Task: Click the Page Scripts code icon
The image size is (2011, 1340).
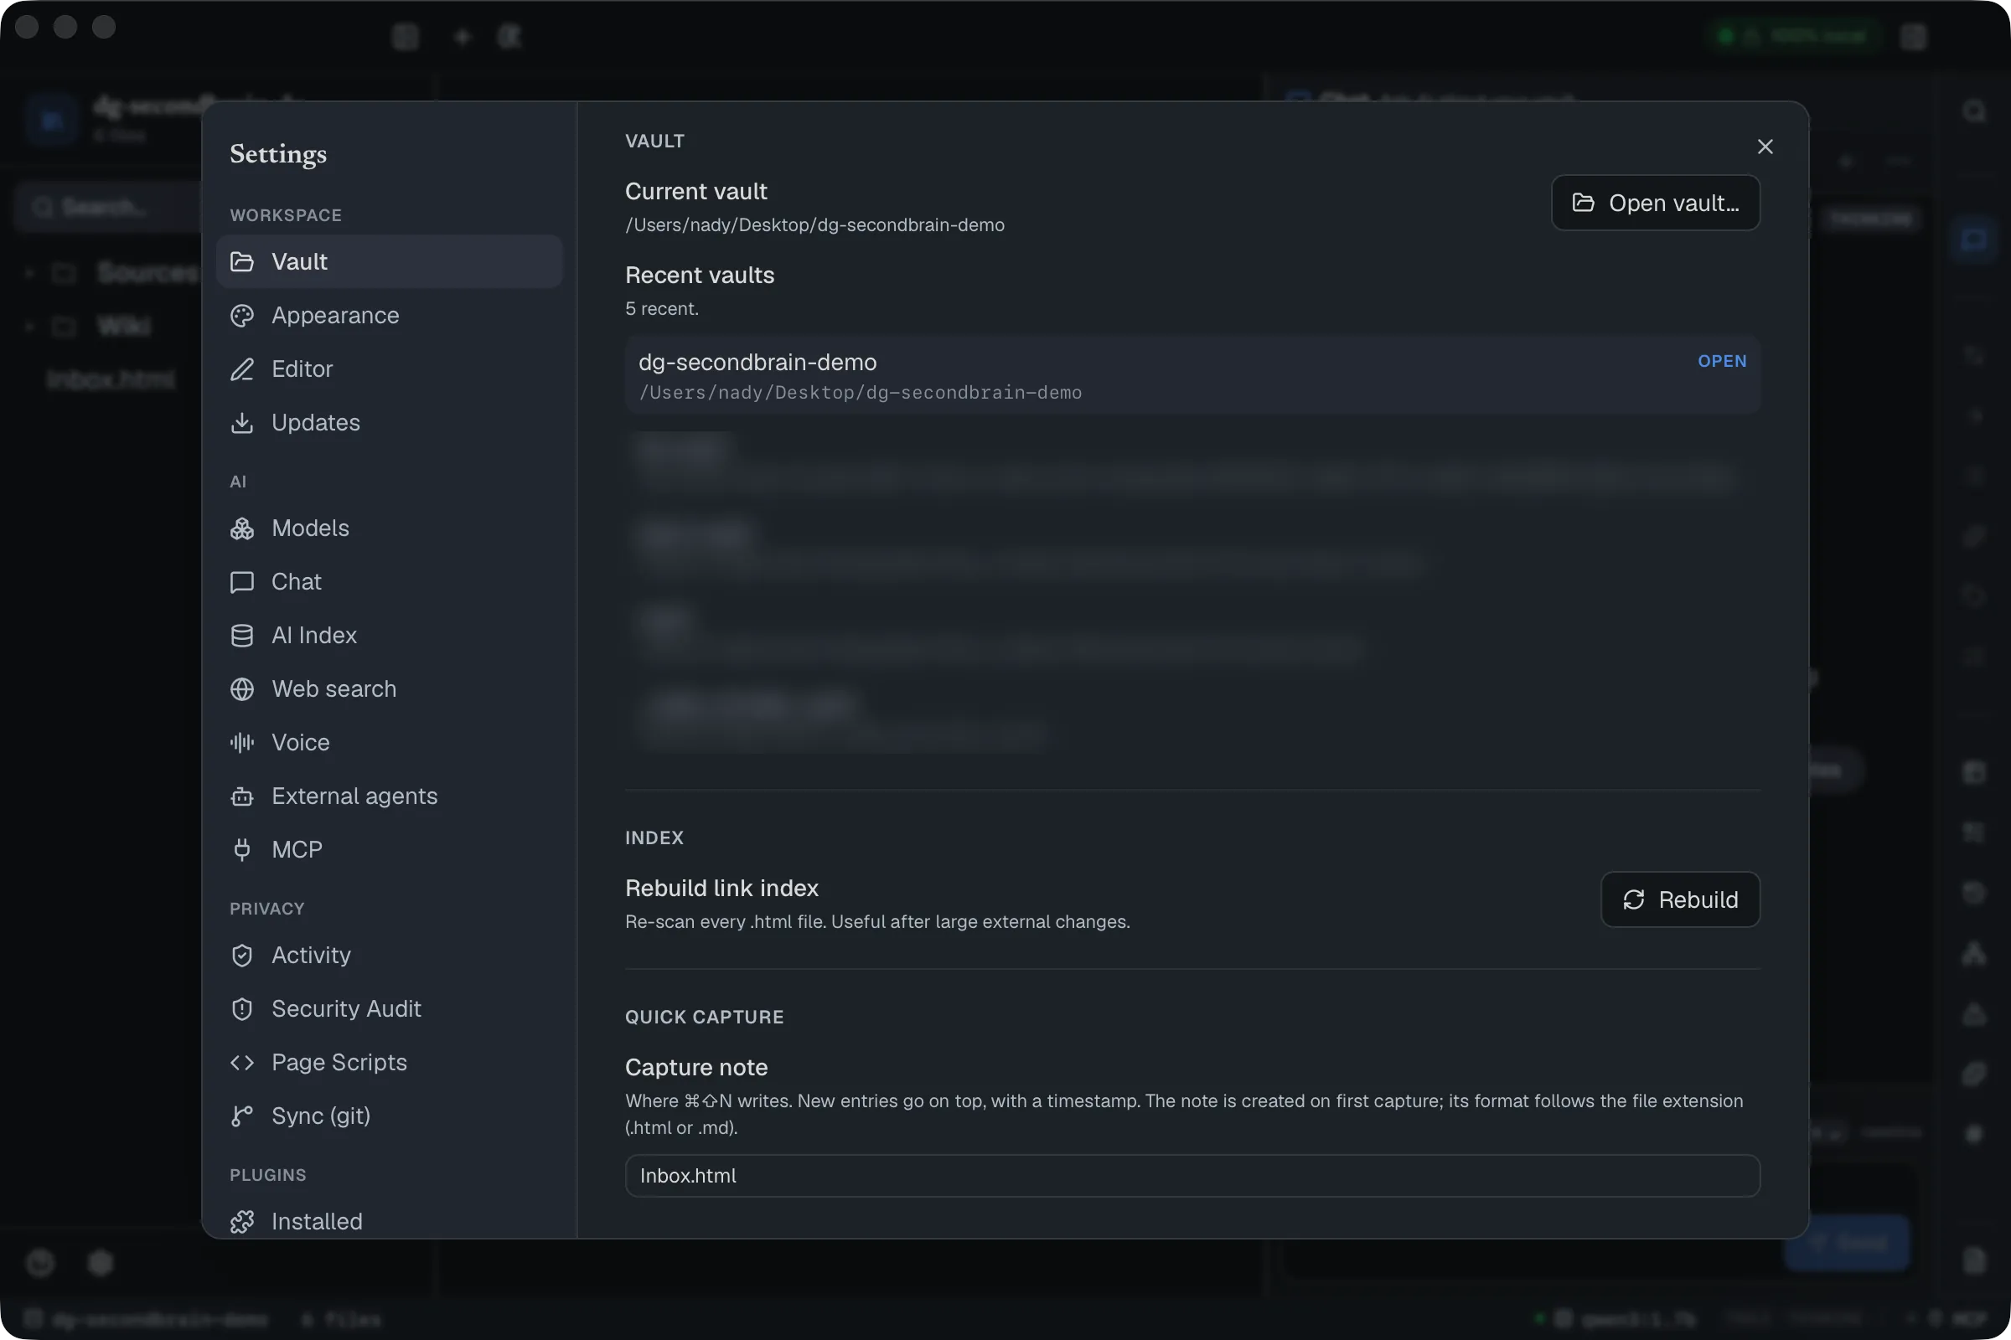Action: (x=242, y=1062)
